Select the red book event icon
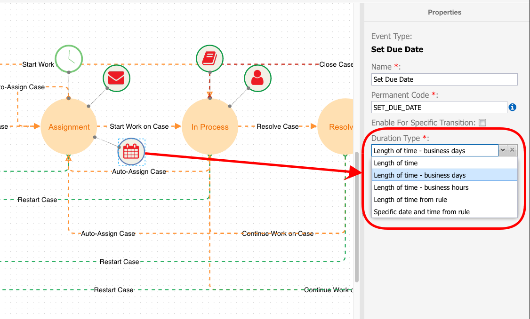The width and height of the screenshot is (530, 319). [x=209, y=58]
